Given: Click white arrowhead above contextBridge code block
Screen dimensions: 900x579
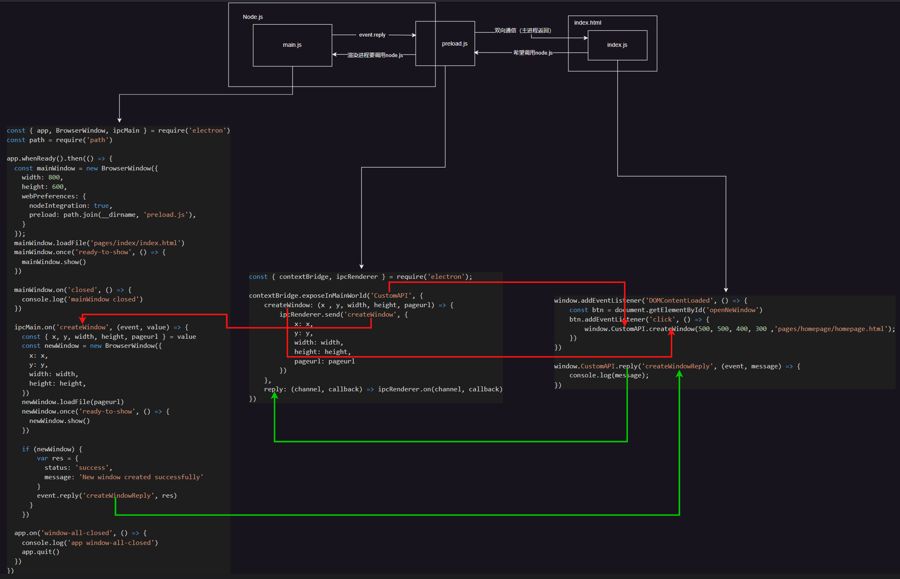Looking at the screenshot, I should 362,267.
